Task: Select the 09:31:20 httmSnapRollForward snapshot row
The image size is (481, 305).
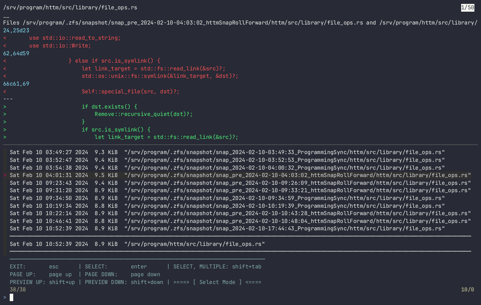Action: tap(240, 190)
